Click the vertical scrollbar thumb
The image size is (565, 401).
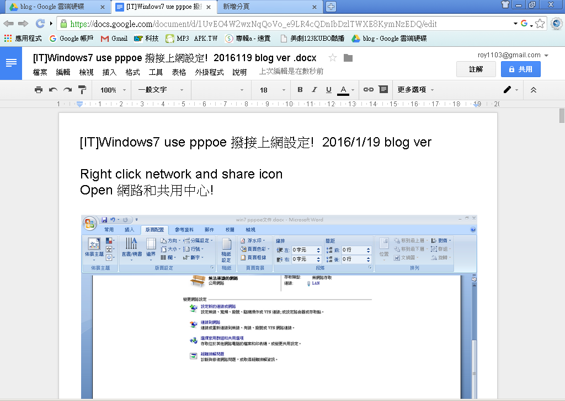click(x=562, y=116)
